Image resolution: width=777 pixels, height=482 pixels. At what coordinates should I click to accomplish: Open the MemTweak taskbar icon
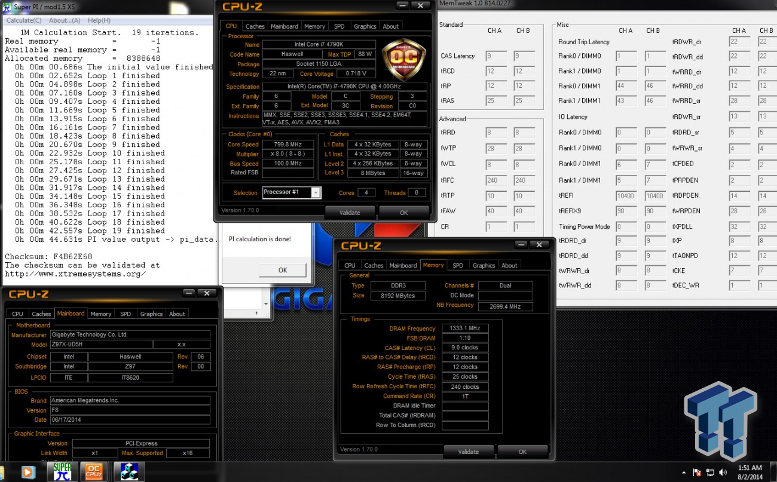pyautogui.click(x=129, y=472)
